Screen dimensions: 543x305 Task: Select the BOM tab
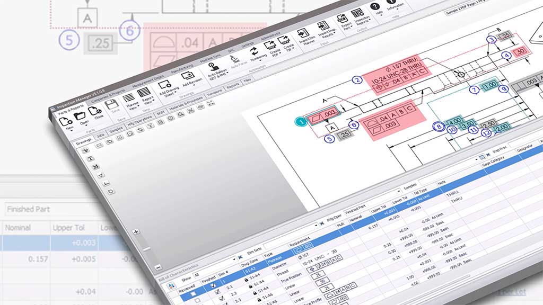click(x=160, y=113)
